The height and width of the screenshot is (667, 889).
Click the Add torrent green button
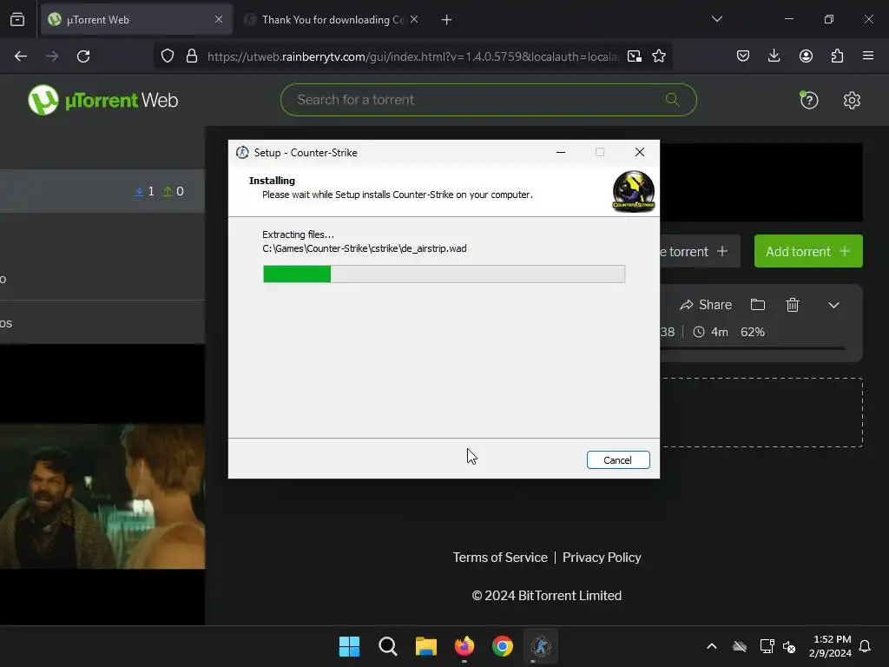pyautogui.click(x=808, y=251)
